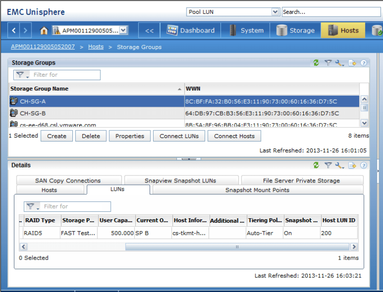The width and height of the screenshot is (383, 292).
Task: Open the home icon
Action: pyautogui.click(x=44, y=30)
